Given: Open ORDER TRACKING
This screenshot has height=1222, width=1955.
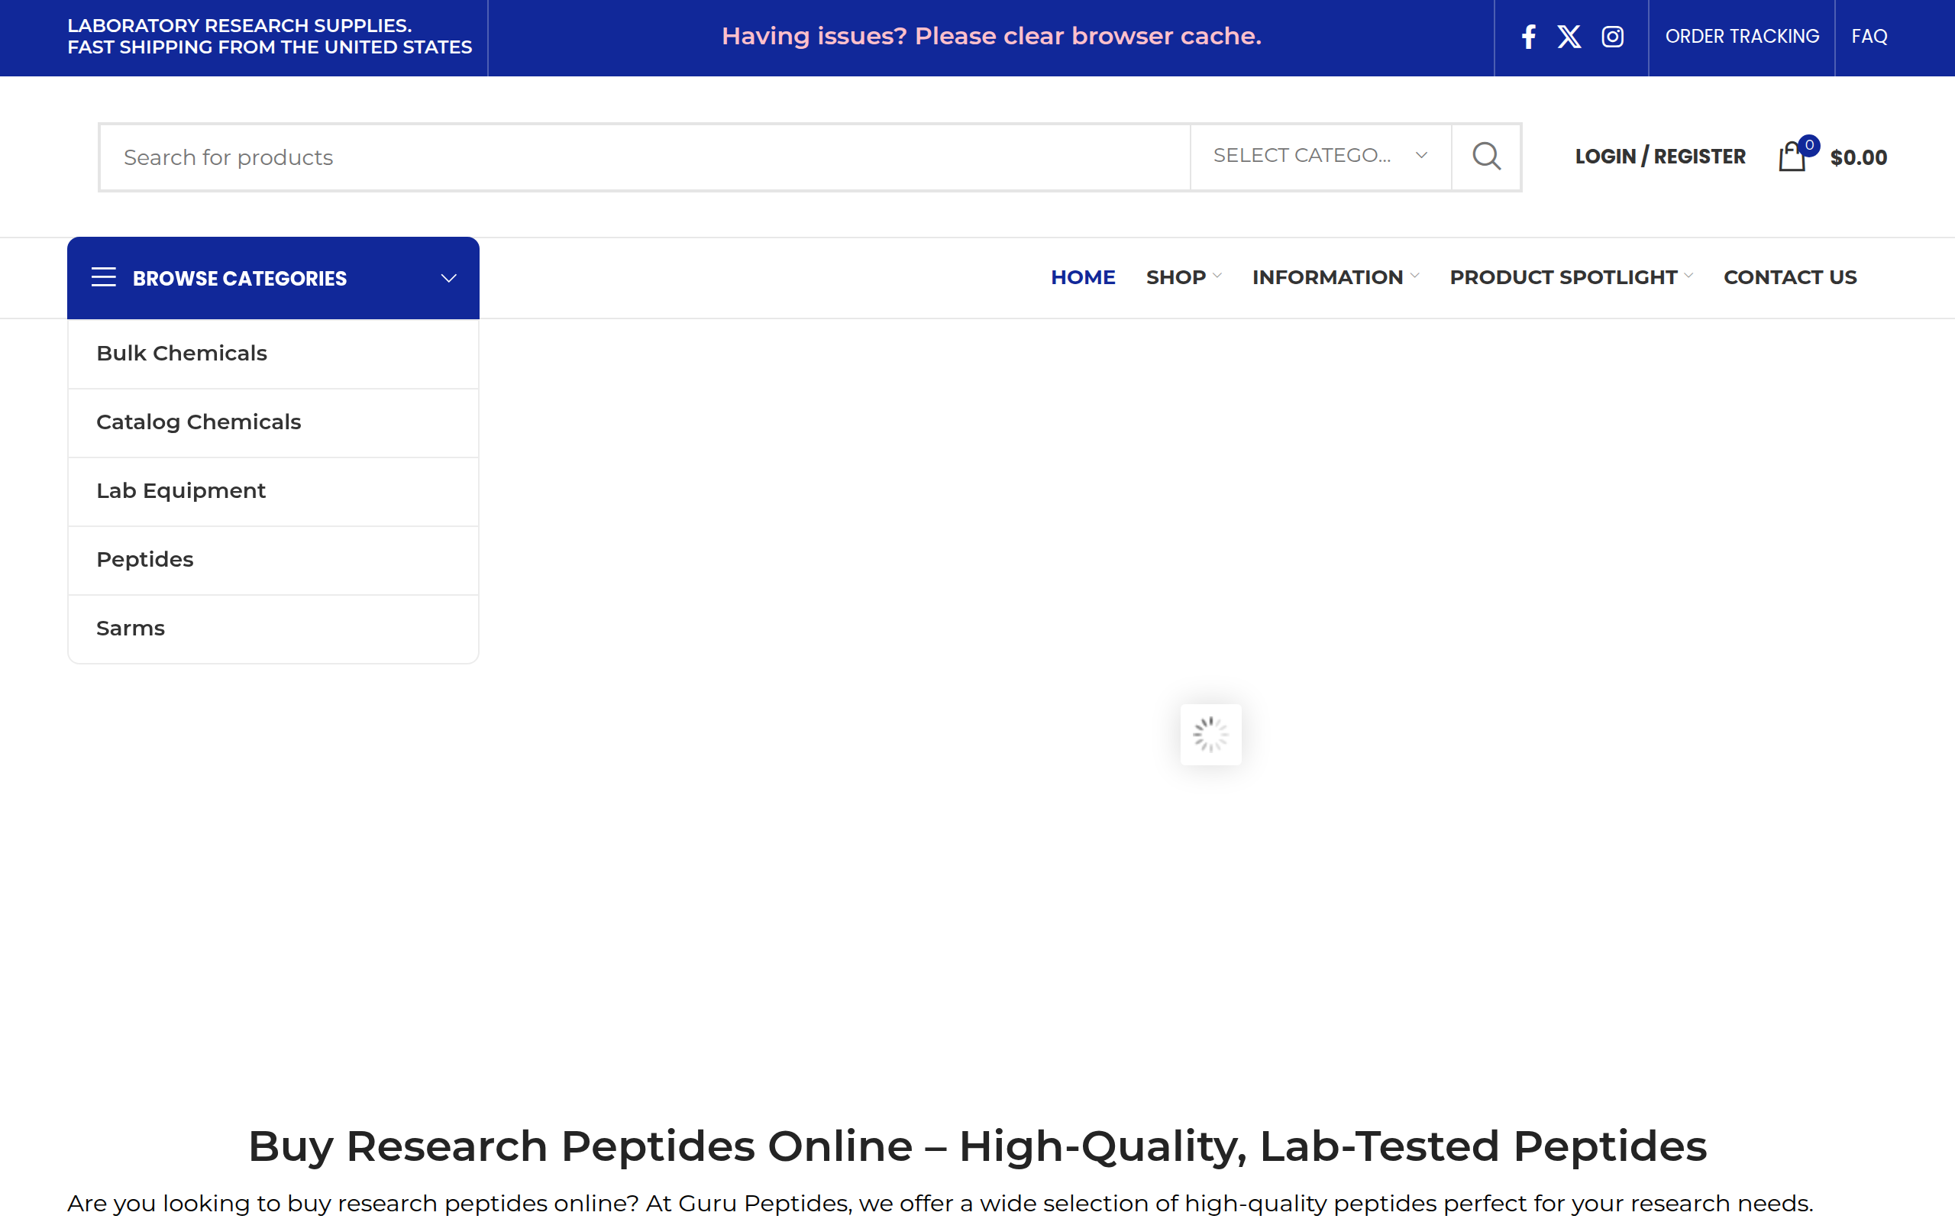Looking at the screenshot, I should tap(1742, 37).
